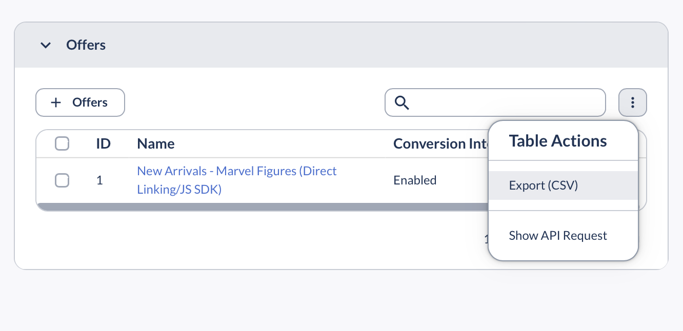Sort by the Name column header

coord(156,144)
